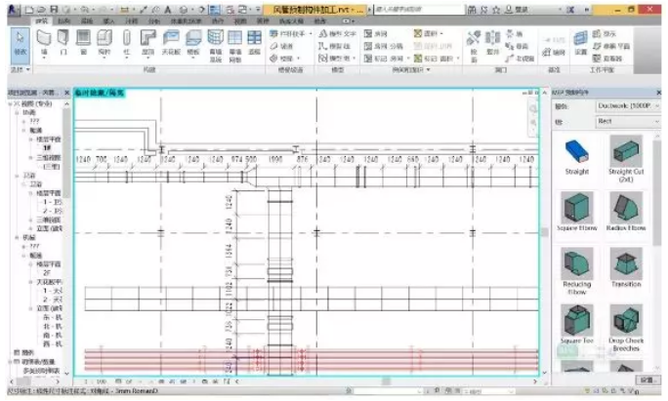The image size is (668, 401).
Task: Select the Straight duct part
Action: (577, 157)
